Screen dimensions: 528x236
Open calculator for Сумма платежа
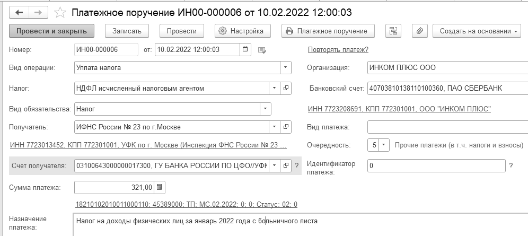(x=160, y=187)
